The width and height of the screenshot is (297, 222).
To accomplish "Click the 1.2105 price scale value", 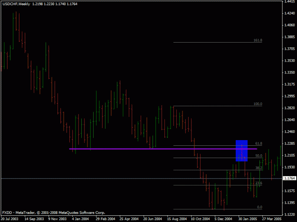I will click(289, 155).
